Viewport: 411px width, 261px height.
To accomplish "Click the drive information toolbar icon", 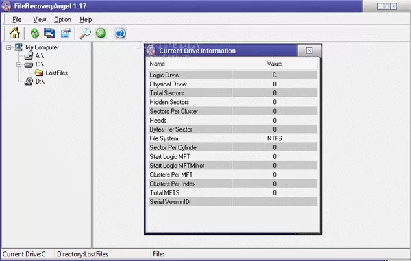I will pos(66,34).
